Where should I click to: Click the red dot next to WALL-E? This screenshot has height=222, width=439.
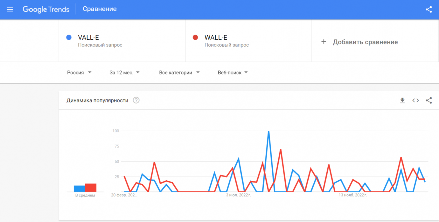(x=195, y=38)
